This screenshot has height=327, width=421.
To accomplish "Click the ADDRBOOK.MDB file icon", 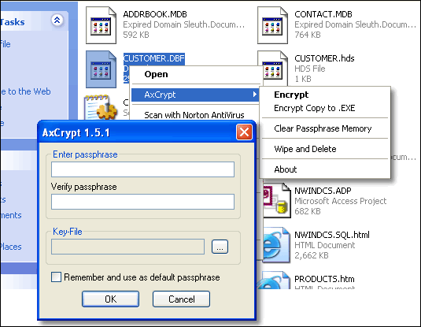I will [x=101, y=25].
